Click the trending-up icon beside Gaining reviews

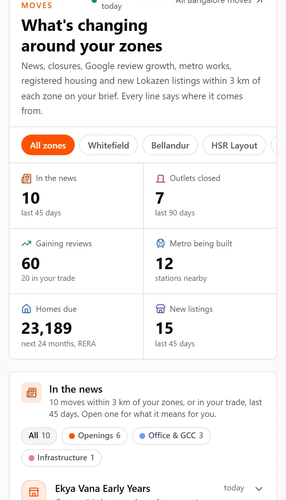tap(26, 244)
